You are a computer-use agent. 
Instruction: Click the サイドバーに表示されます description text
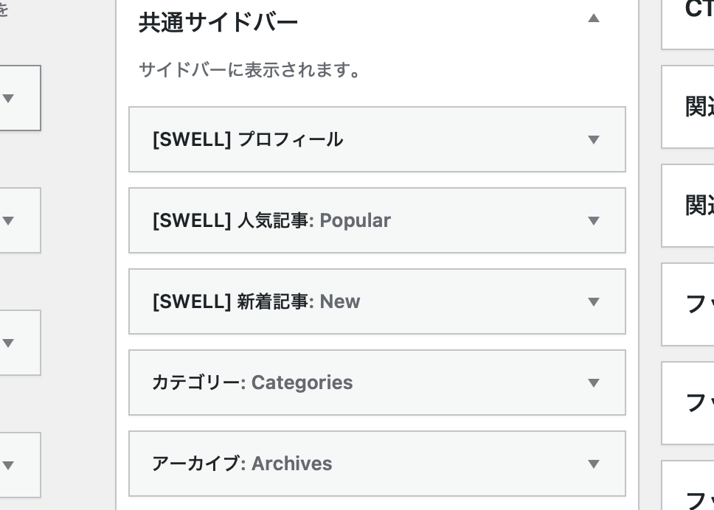249,71
